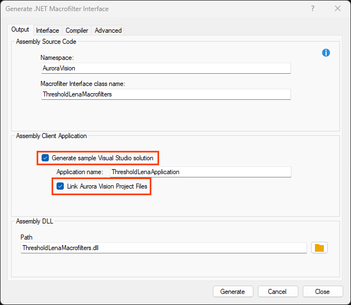This screenshot has width=351, height=305.
Task: Click the dialog title bar text
Action: click(57, 9)
